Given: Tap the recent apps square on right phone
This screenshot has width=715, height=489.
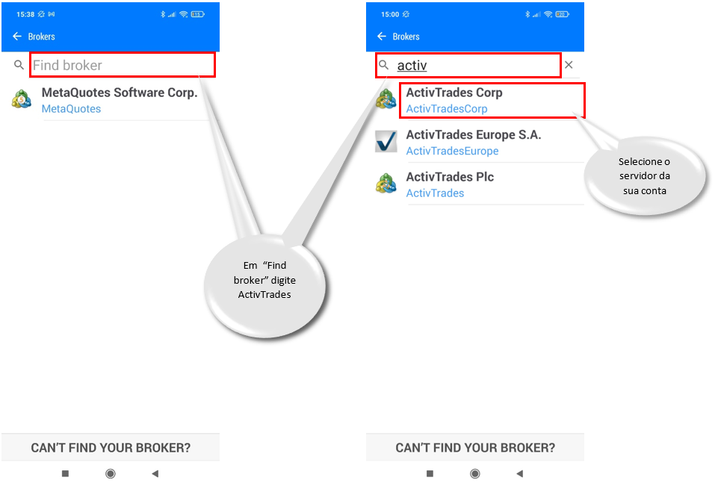Looking at the screenshot, I should (x=430, y=474).
